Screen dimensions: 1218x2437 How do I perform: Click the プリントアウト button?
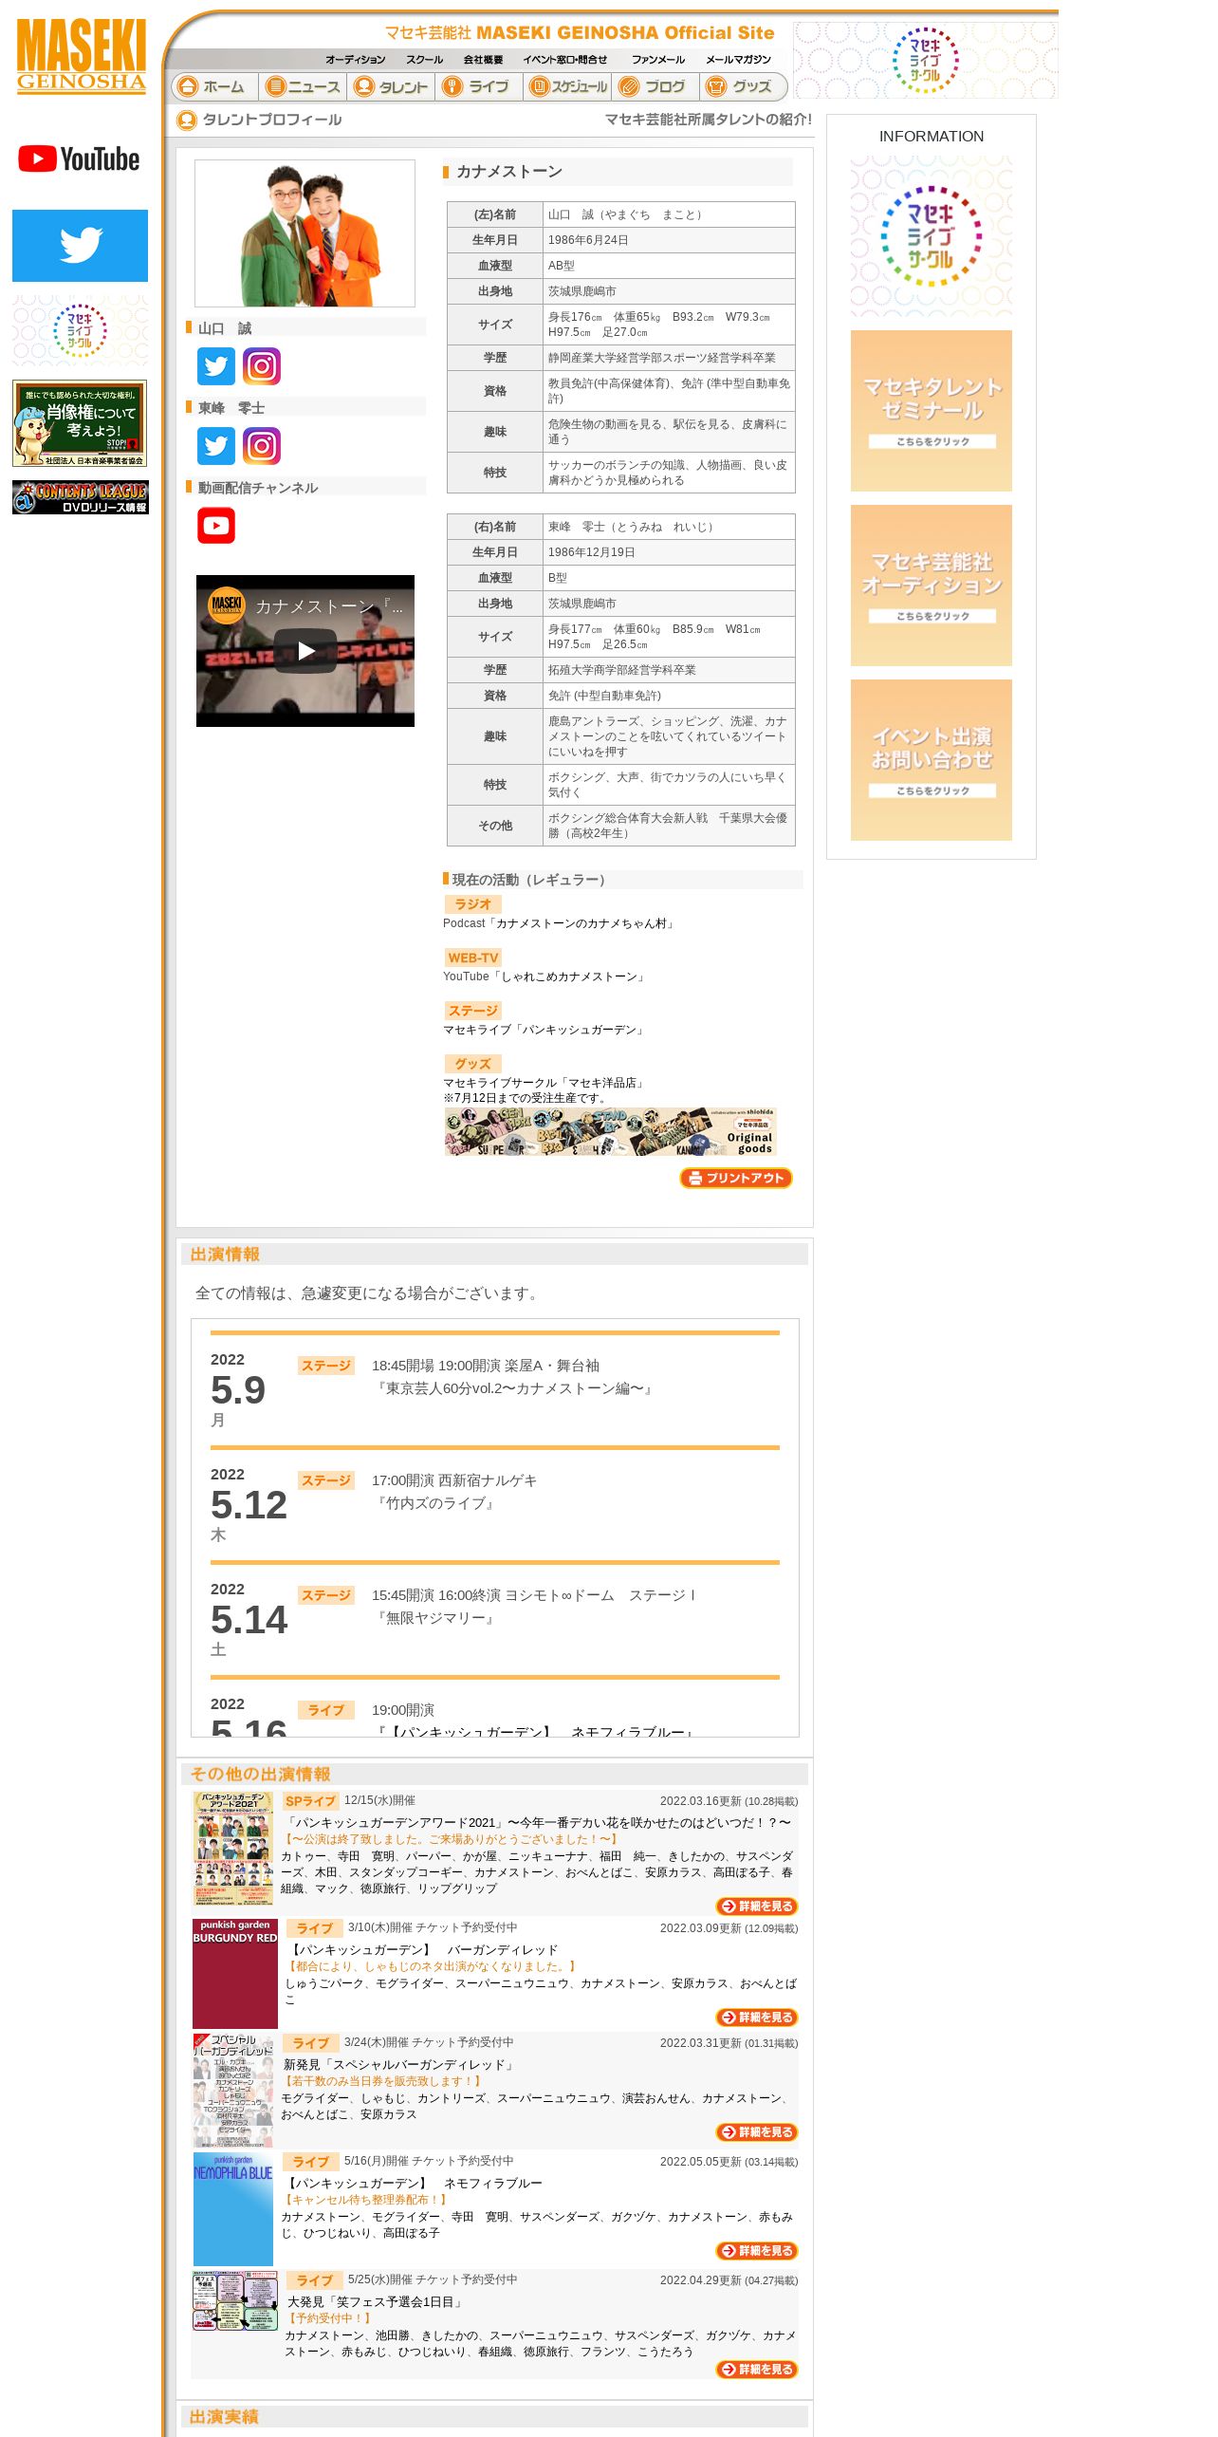736,1178
